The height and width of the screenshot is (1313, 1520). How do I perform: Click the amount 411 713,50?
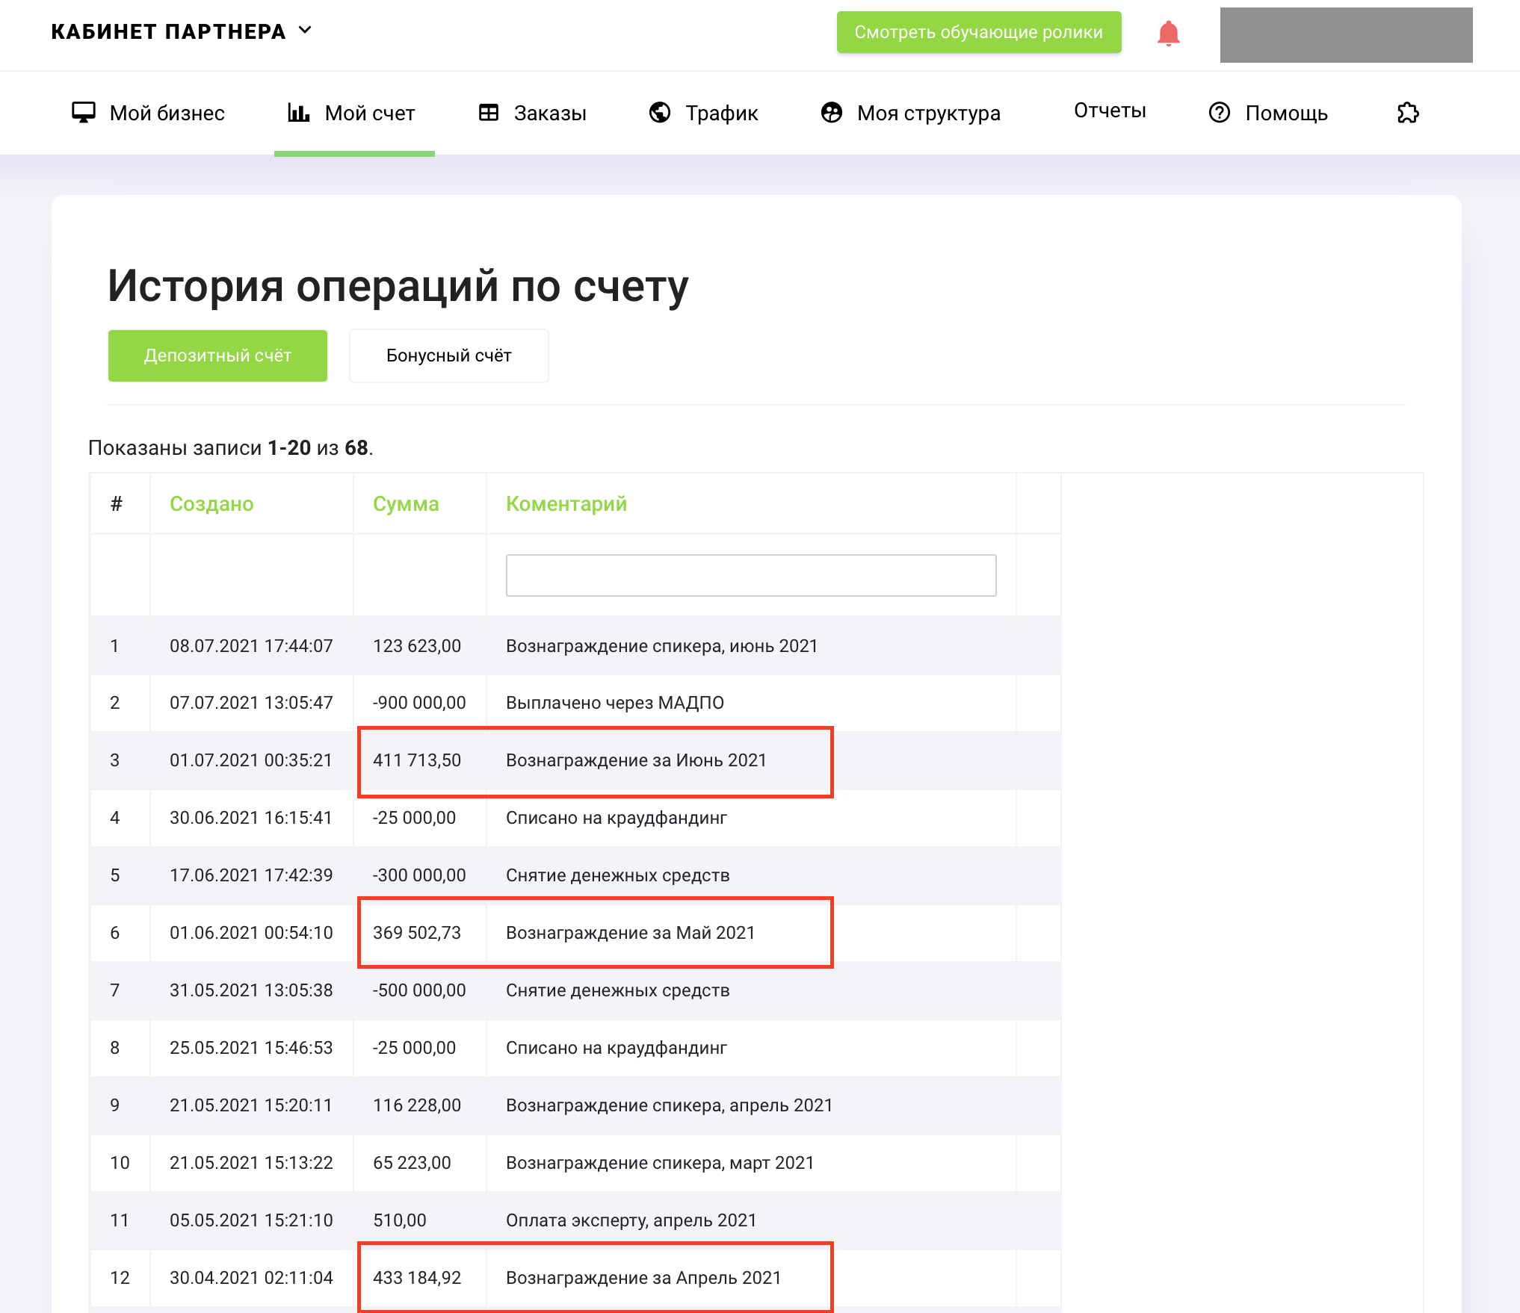tap(417, 760)
